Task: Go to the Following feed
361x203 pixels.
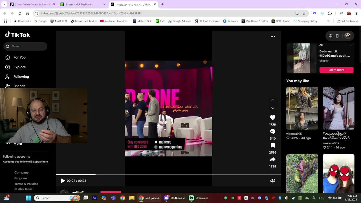Action: [x=17, y=77]
